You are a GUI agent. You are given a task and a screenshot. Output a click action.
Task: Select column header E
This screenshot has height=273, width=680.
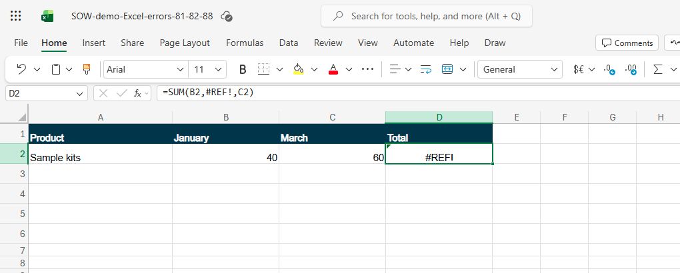pyautogui.click(x=516, y=117)
